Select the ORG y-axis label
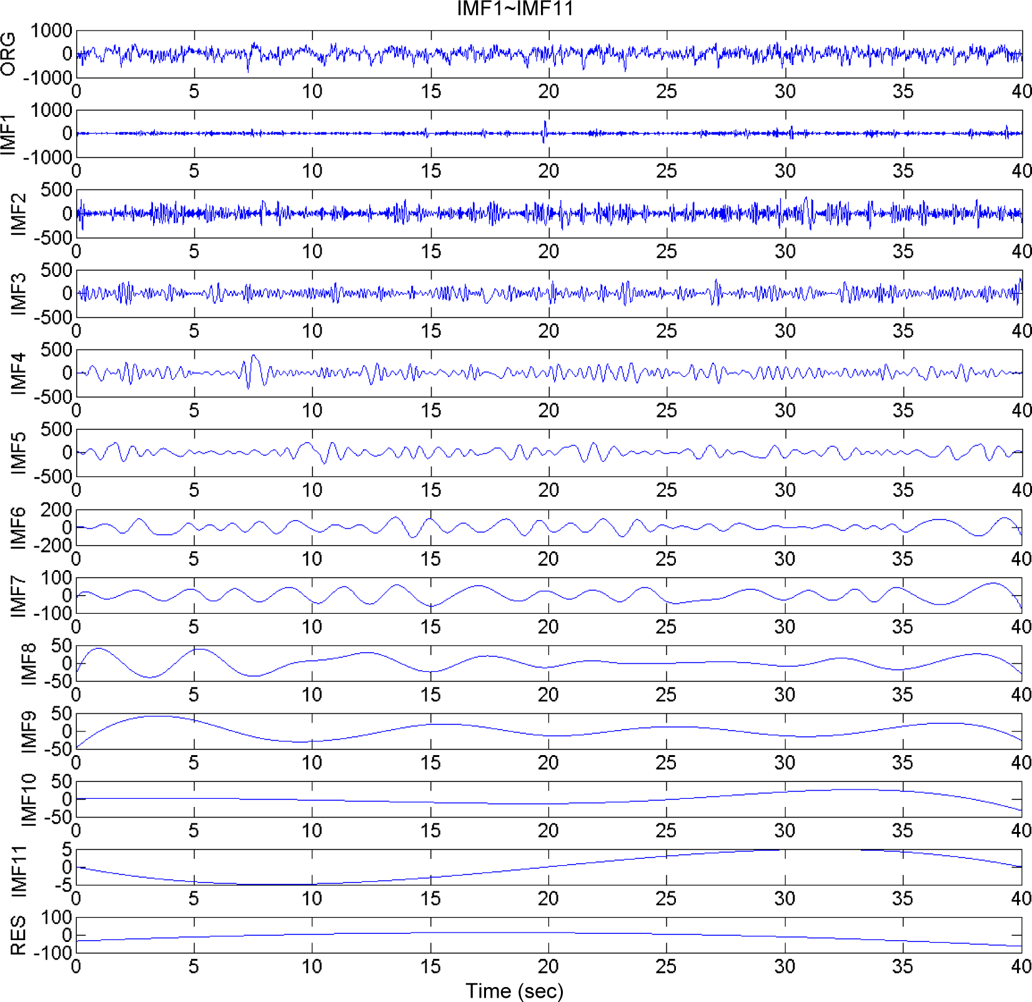 point(9,54)
